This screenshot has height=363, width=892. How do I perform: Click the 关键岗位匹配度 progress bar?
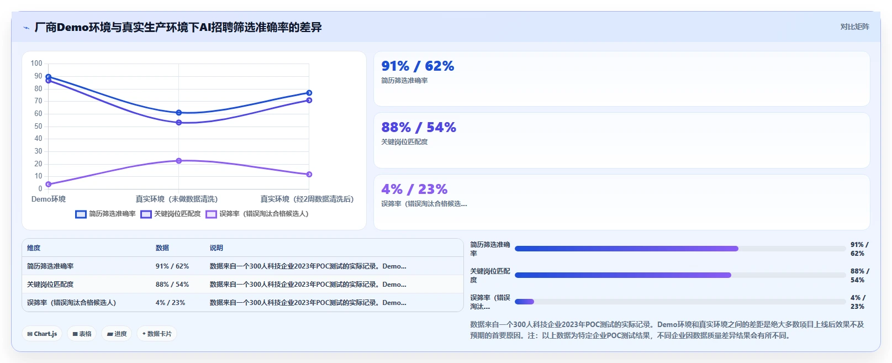tap(680, 275)
